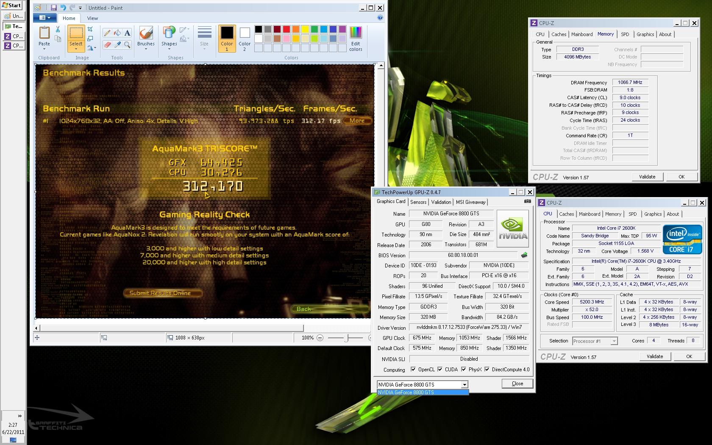Screen dimensions: 712x445
Task: Click the Edit colors rainbow icon
Action: point(356,33)
